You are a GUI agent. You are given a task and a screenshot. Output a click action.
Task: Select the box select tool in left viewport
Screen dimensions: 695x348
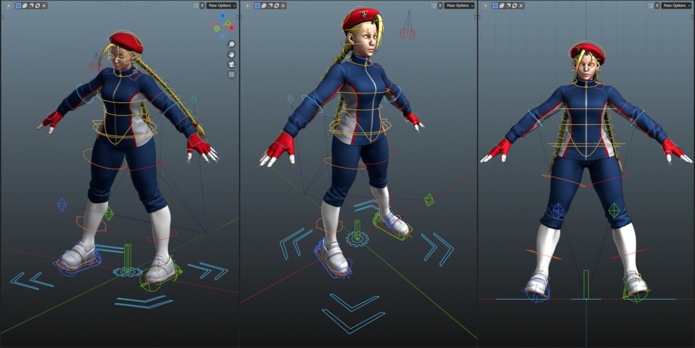click(8, 6)
